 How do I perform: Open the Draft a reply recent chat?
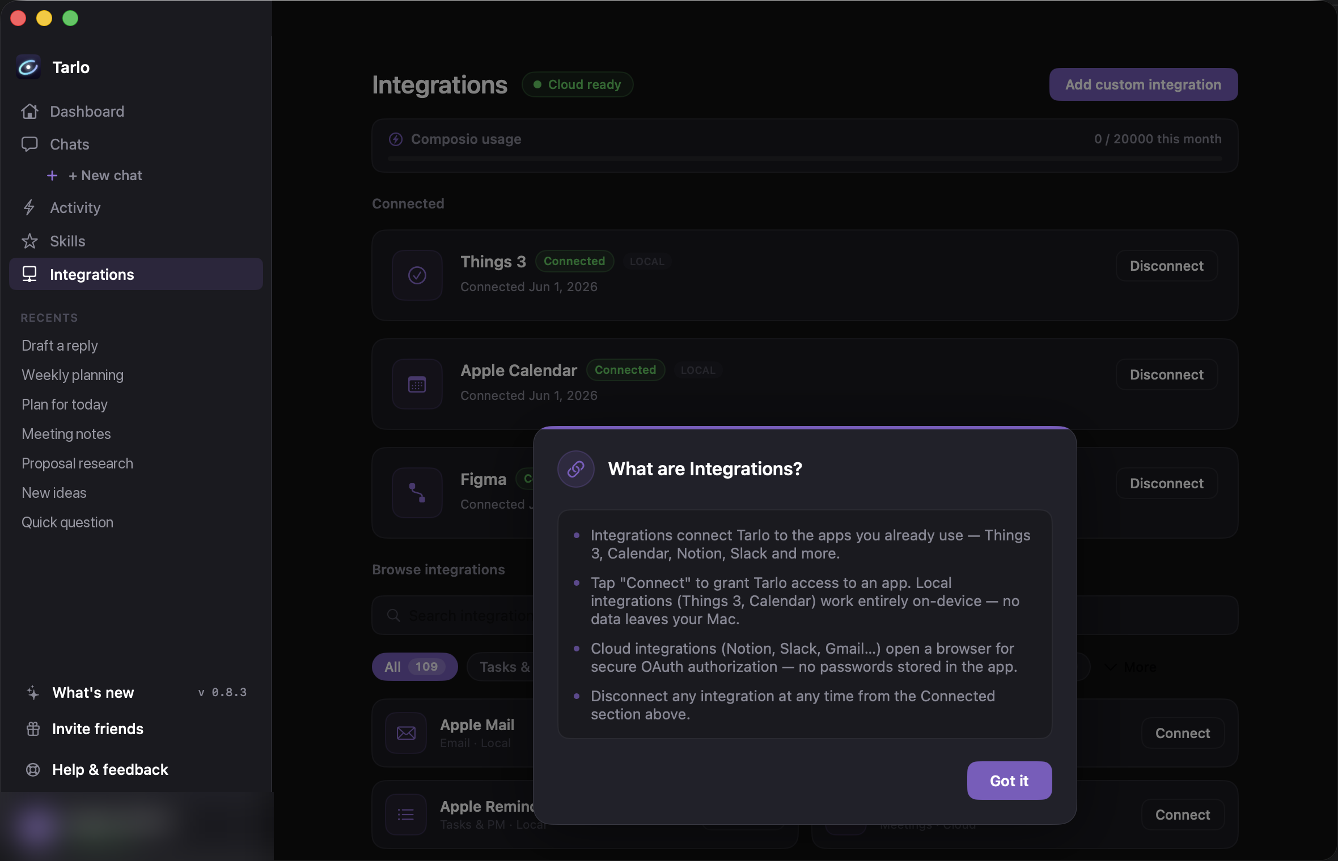click(x=60, y=346)
